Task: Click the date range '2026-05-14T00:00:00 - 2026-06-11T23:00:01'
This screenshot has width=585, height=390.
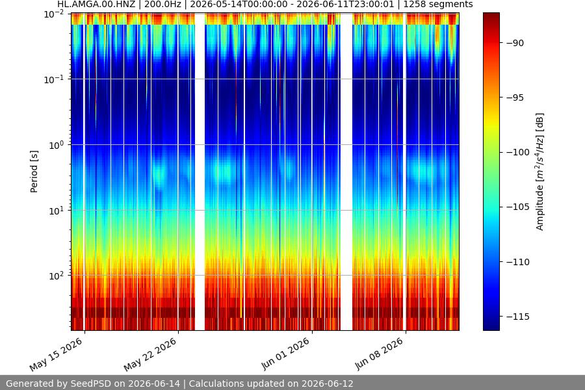Action: click(x=292, y=5)
